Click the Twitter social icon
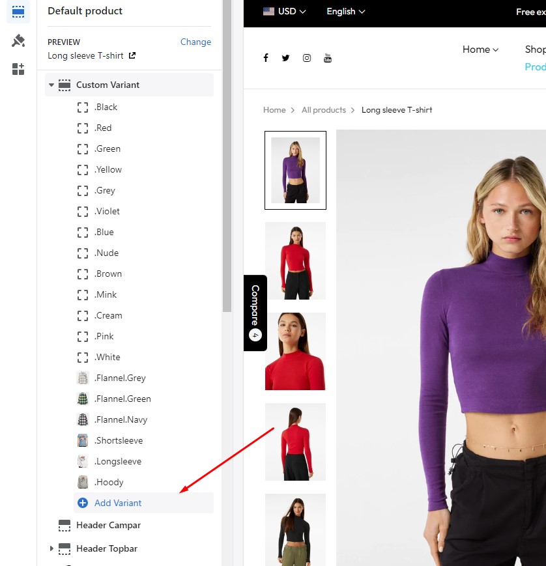Viewport: 546px width, 566px height. click(285, 58)
